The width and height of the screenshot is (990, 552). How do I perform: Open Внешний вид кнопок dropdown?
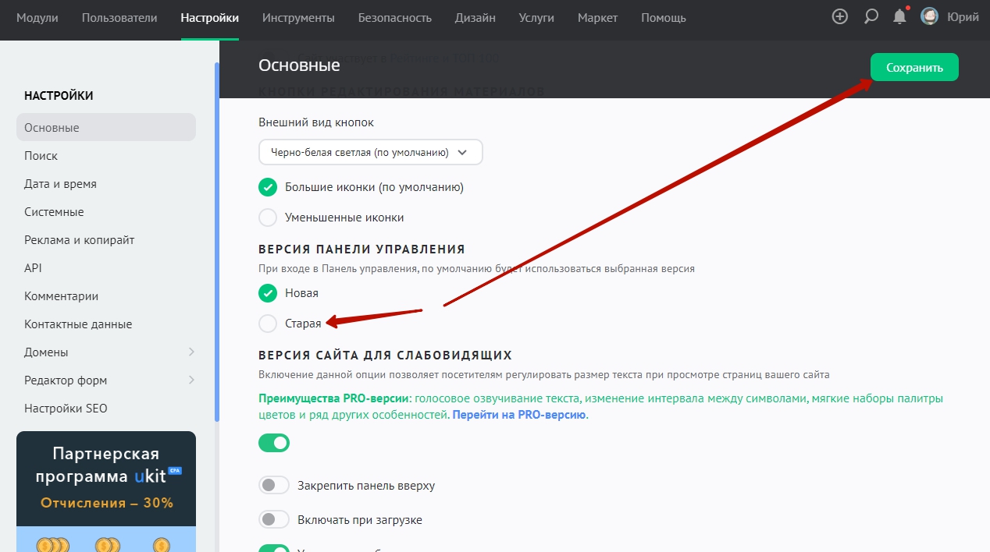(370, 153)
